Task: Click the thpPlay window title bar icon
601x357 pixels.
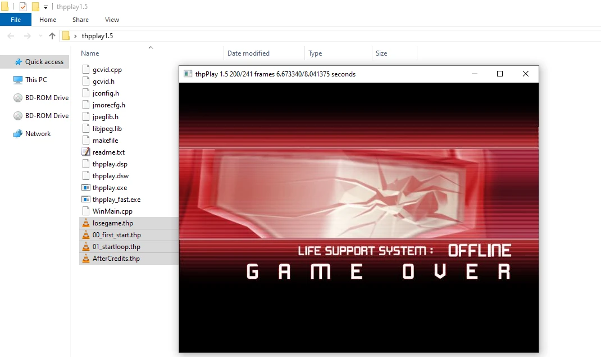Action: 188,74
